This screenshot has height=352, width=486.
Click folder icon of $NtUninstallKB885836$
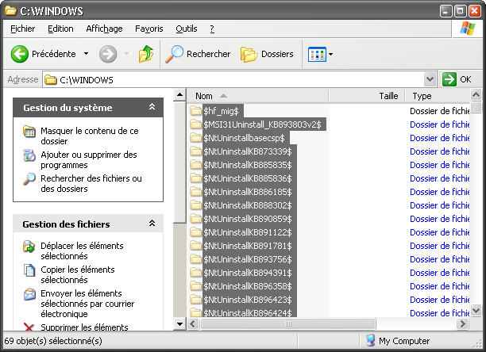[195, 178]
